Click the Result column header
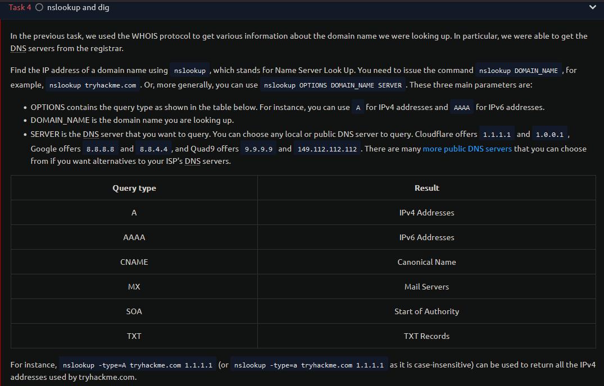This screenshot has width=604, height=386. click(426, 188)
